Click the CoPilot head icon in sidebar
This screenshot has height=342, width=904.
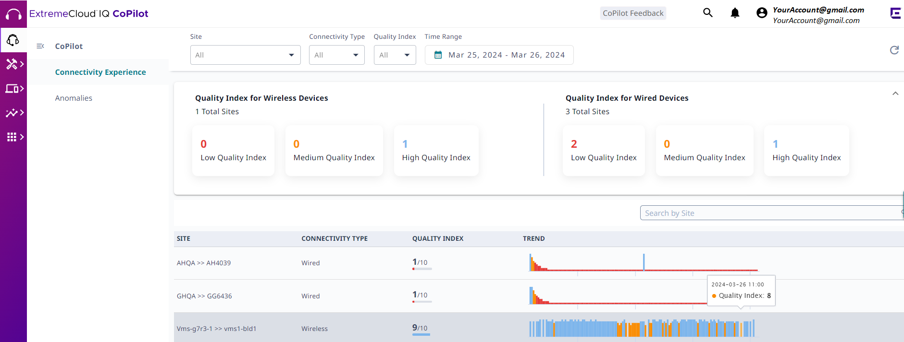tap(13, 40)
